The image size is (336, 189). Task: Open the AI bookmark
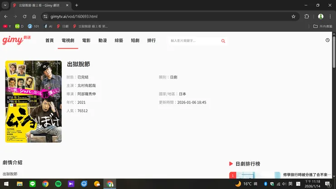[48, 26]
